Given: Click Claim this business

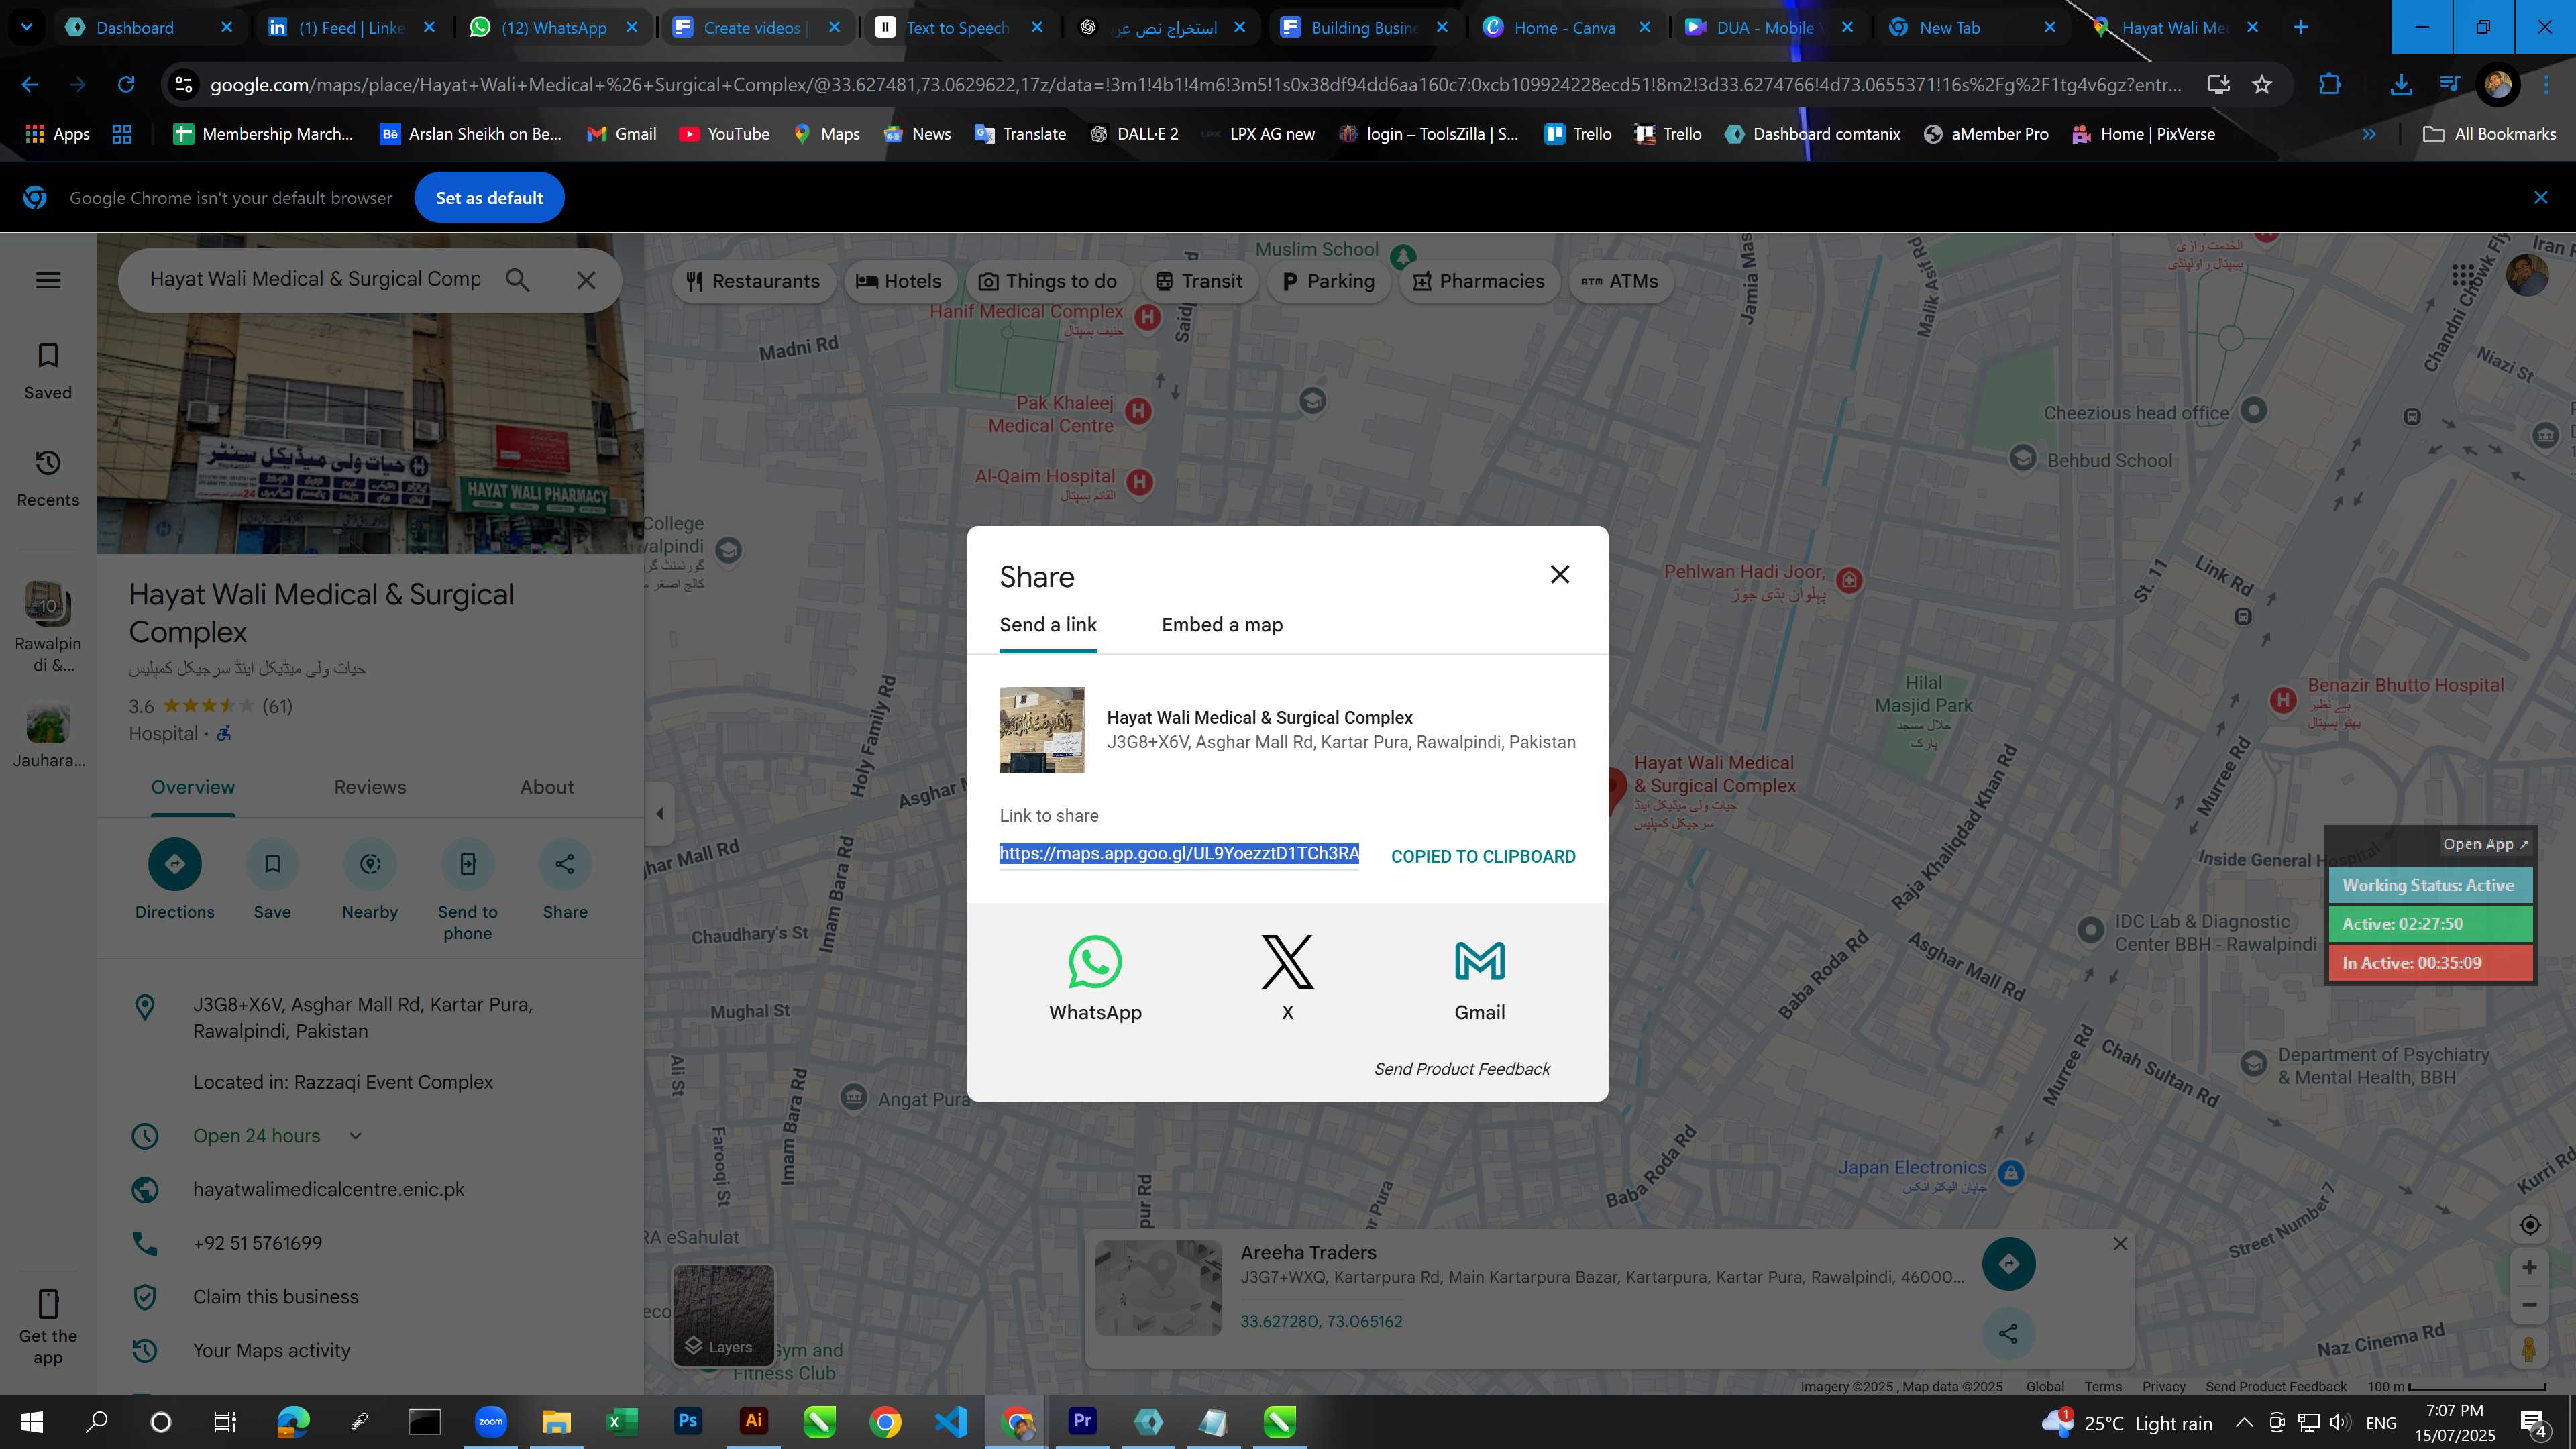Looking at the screenshot, I should point(276,1297).
